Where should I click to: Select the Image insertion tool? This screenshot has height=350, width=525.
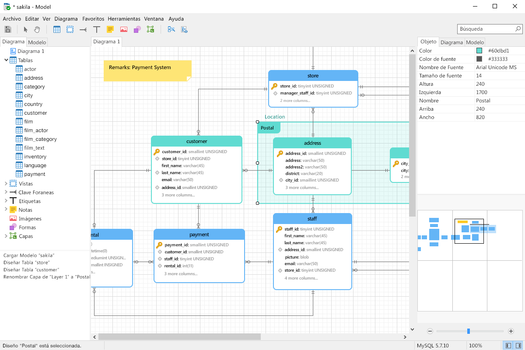tap(123, 29)
